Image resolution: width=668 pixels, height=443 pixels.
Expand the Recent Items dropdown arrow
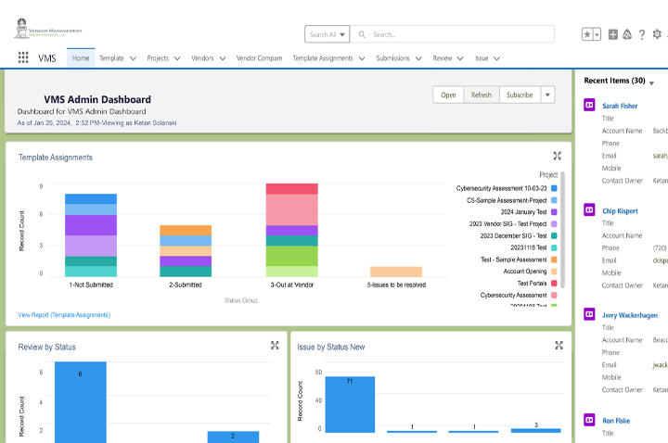pyautogui.click(x=651, y=82)
